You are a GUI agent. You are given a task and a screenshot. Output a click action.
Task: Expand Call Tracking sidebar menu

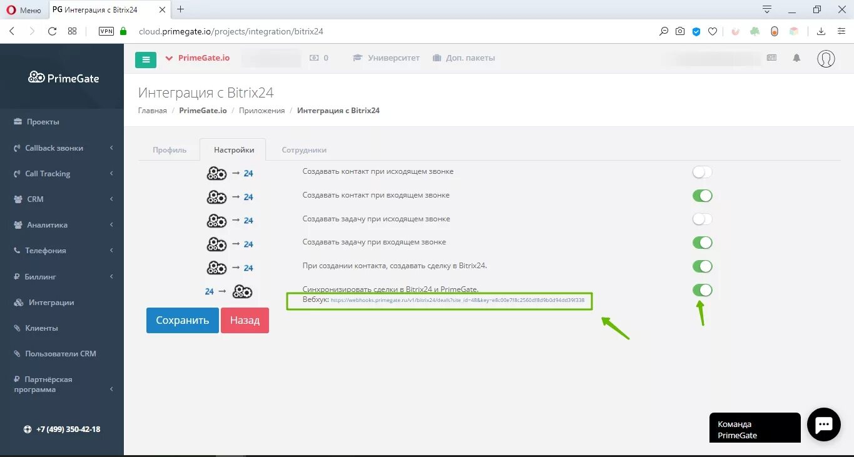point(62,174)
